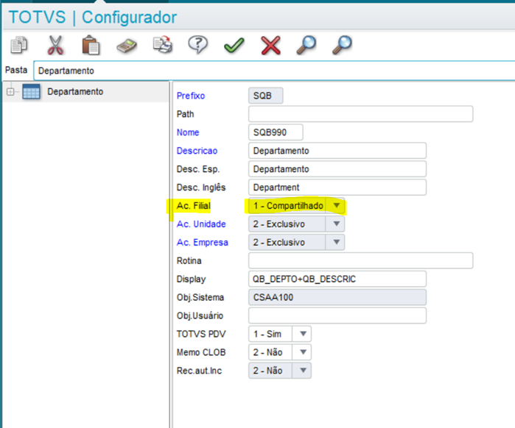Click the 'TOTVS PDV' label
The height and width of the screenshot is (428, 515).
201,334
